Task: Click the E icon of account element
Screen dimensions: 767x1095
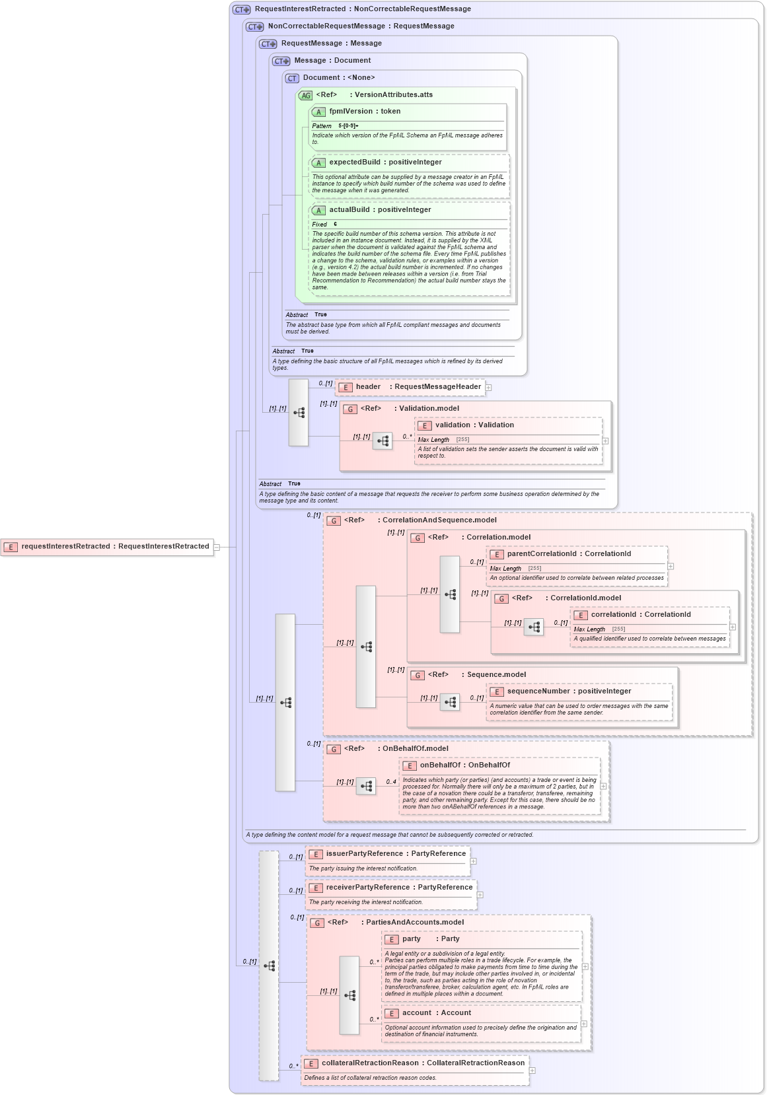Action: (x=392, y=1013)
